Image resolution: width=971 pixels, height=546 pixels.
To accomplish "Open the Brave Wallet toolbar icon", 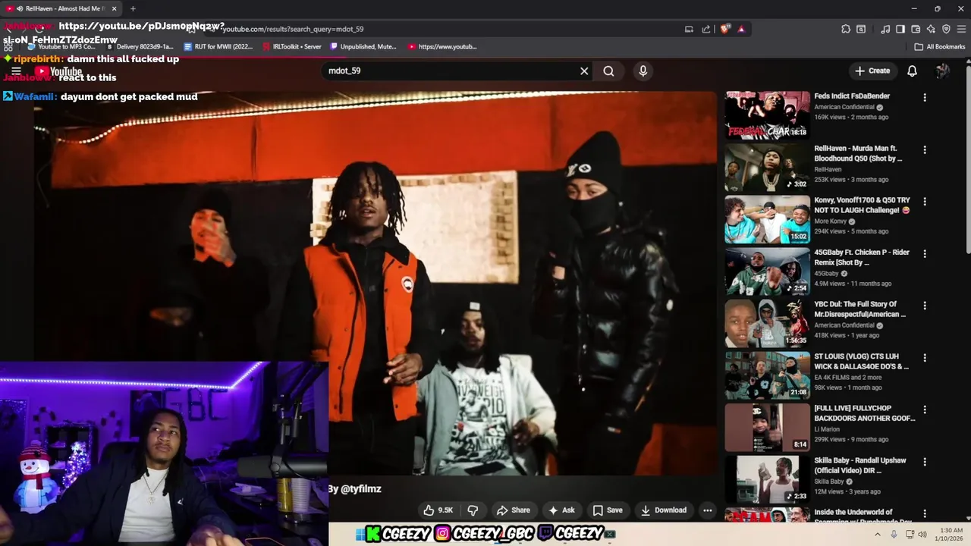I will [916, 29].
